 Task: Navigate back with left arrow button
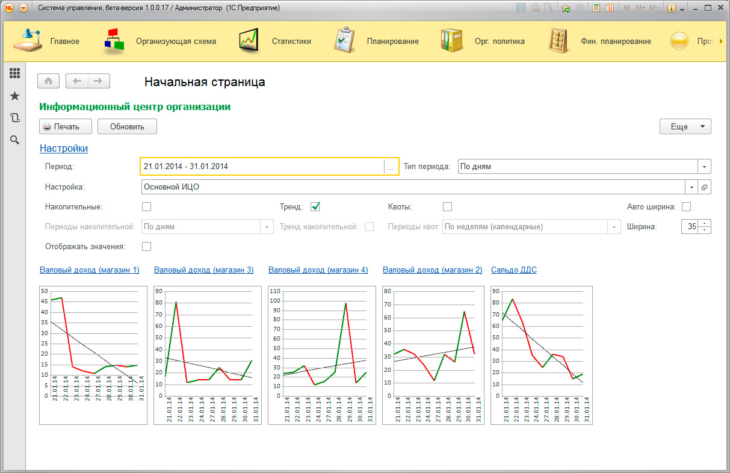click(x=77, y=81)
